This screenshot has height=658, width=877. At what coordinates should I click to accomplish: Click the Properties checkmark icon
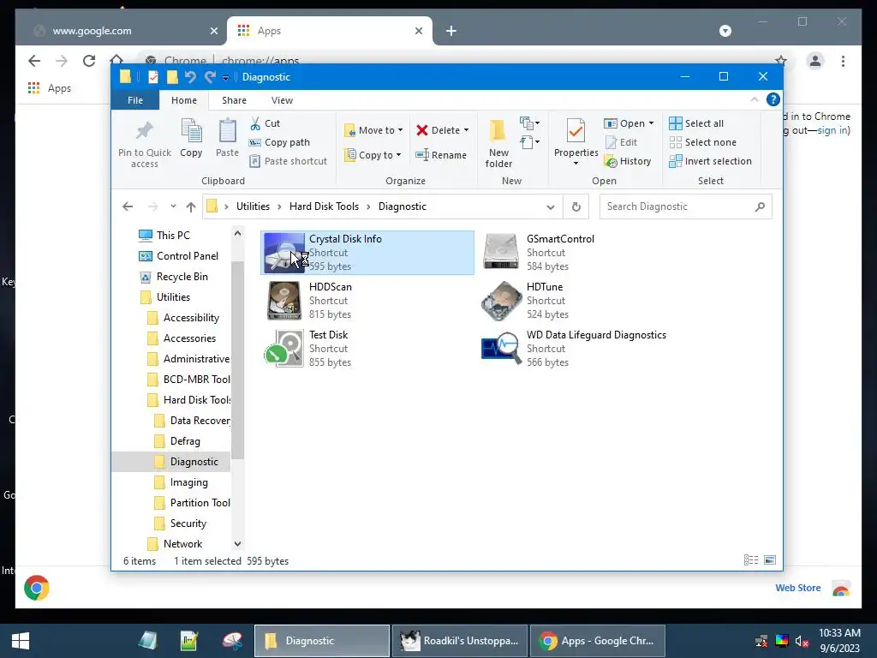[x=576, y=131]
